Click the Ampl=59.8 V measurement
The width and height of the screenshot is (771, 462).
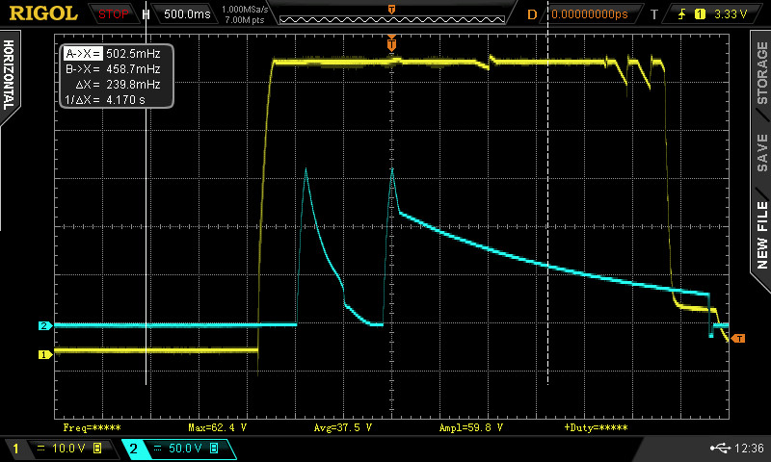[471, 427]
